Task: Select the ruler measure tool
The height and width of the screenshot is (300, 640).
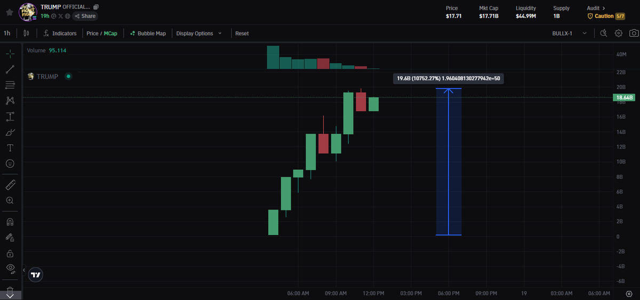Action: (10, 185)
